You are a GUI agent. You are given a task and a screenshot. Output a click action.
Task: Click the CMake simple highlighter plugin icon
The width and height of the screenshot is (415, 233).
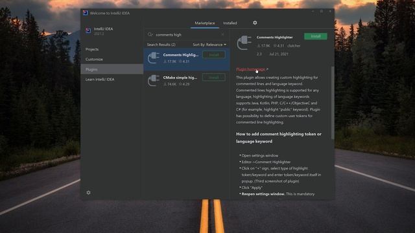click(154, 80)
